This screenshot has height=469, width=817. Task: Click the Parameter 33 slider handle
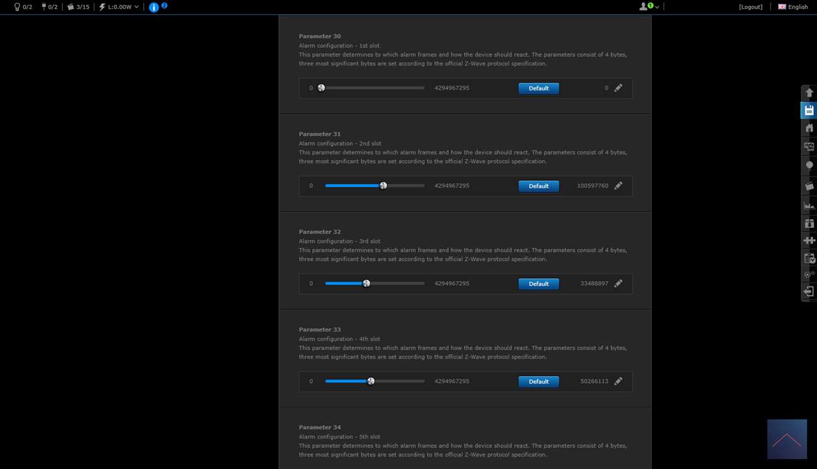point(371,381)
